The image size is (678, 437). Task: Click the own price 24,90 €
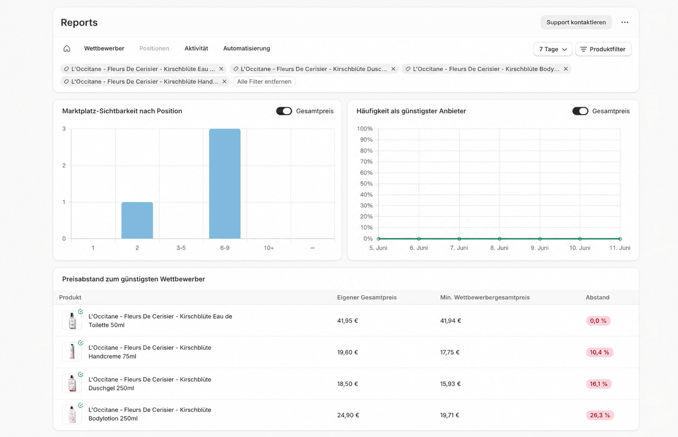click(x=348, y=415)
